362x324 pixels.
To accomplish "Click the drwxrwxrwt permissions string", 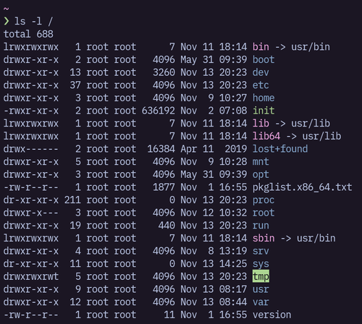I will tap(31, 276).
